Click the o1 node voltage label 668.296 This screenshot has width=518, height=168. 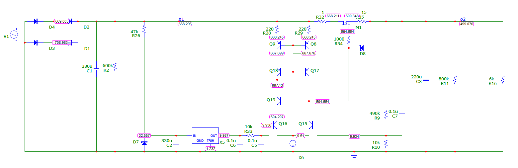pos(185,24)
